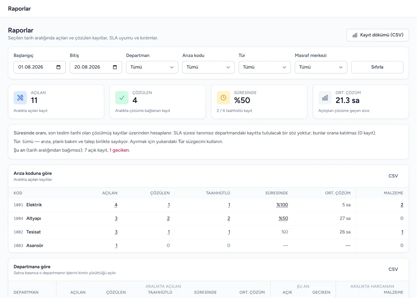
Task: Click the red '1 geciken' link
Action: pyautogui.click(x=119, y=150)
